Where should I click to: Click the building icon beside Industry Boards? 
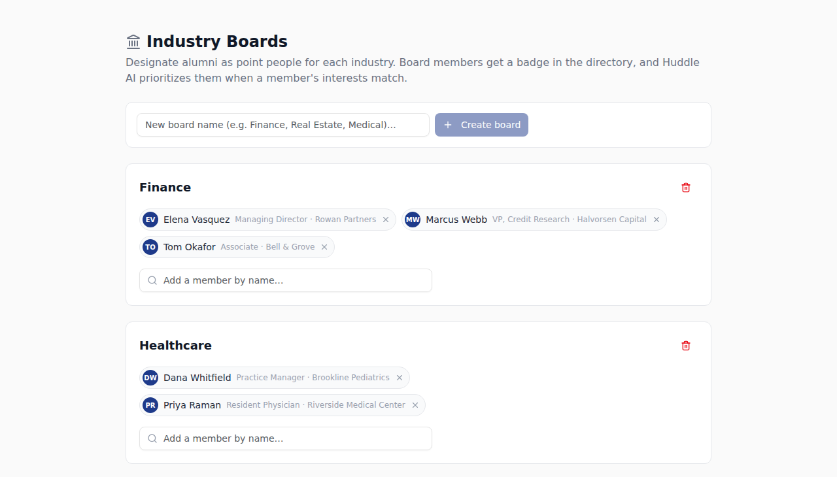click(x=133, y=42)
